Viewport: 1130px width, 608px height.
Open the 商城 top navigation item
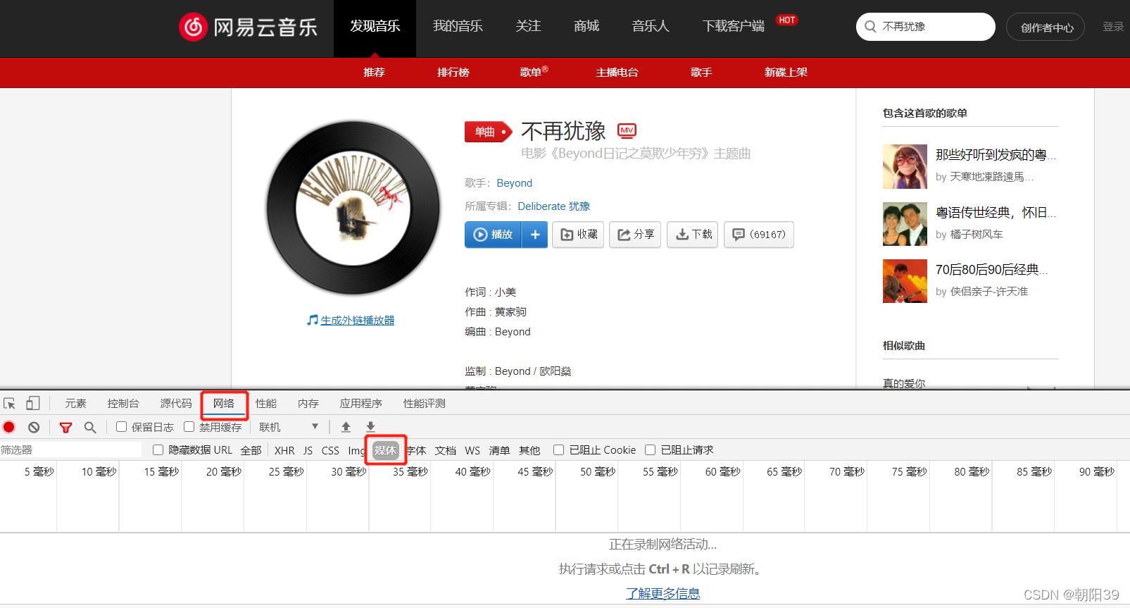(x=586, y=27)
